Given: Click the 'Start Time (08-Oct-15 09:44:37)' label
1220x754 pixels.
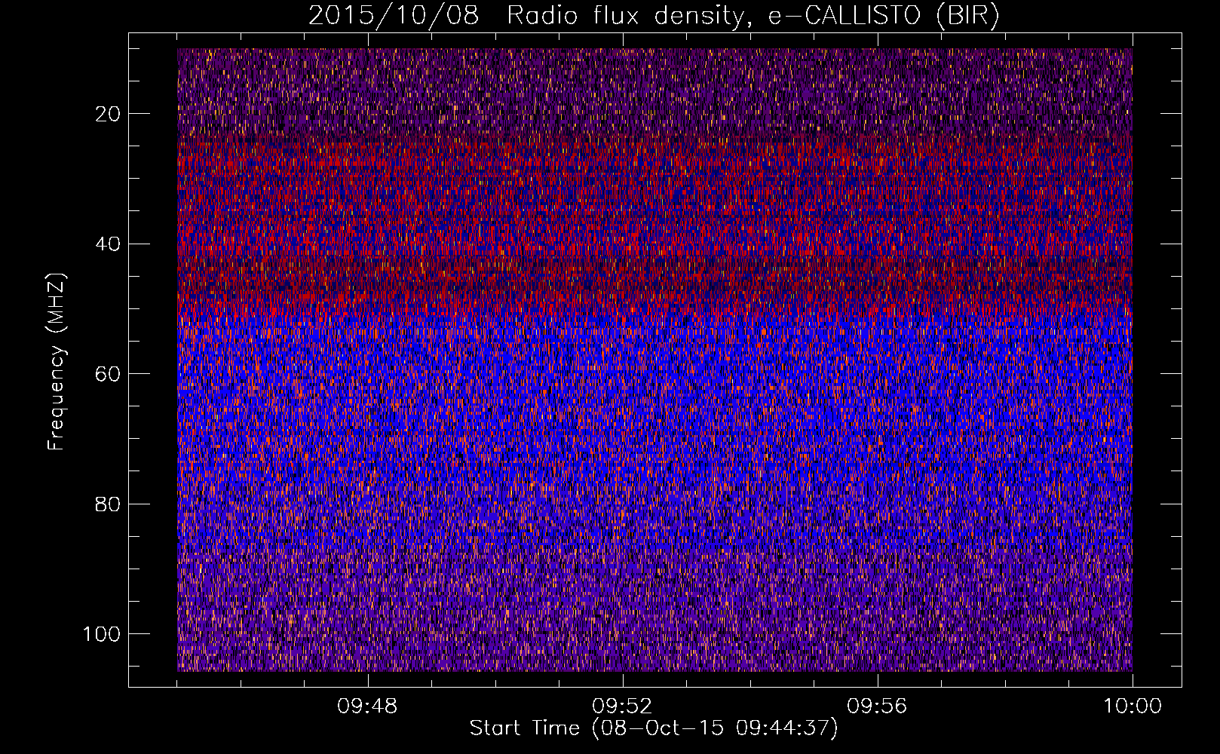Looking at the screenshot, I should 654,728.
